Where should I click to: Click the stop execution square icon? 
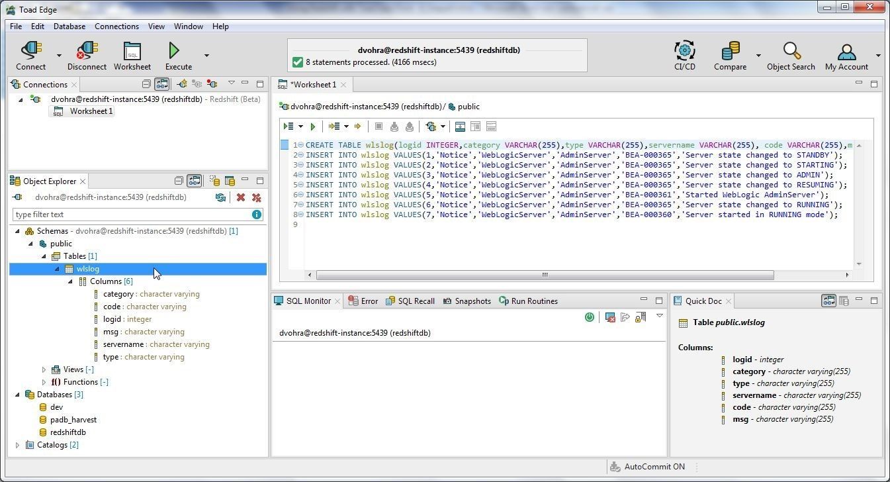378,126
